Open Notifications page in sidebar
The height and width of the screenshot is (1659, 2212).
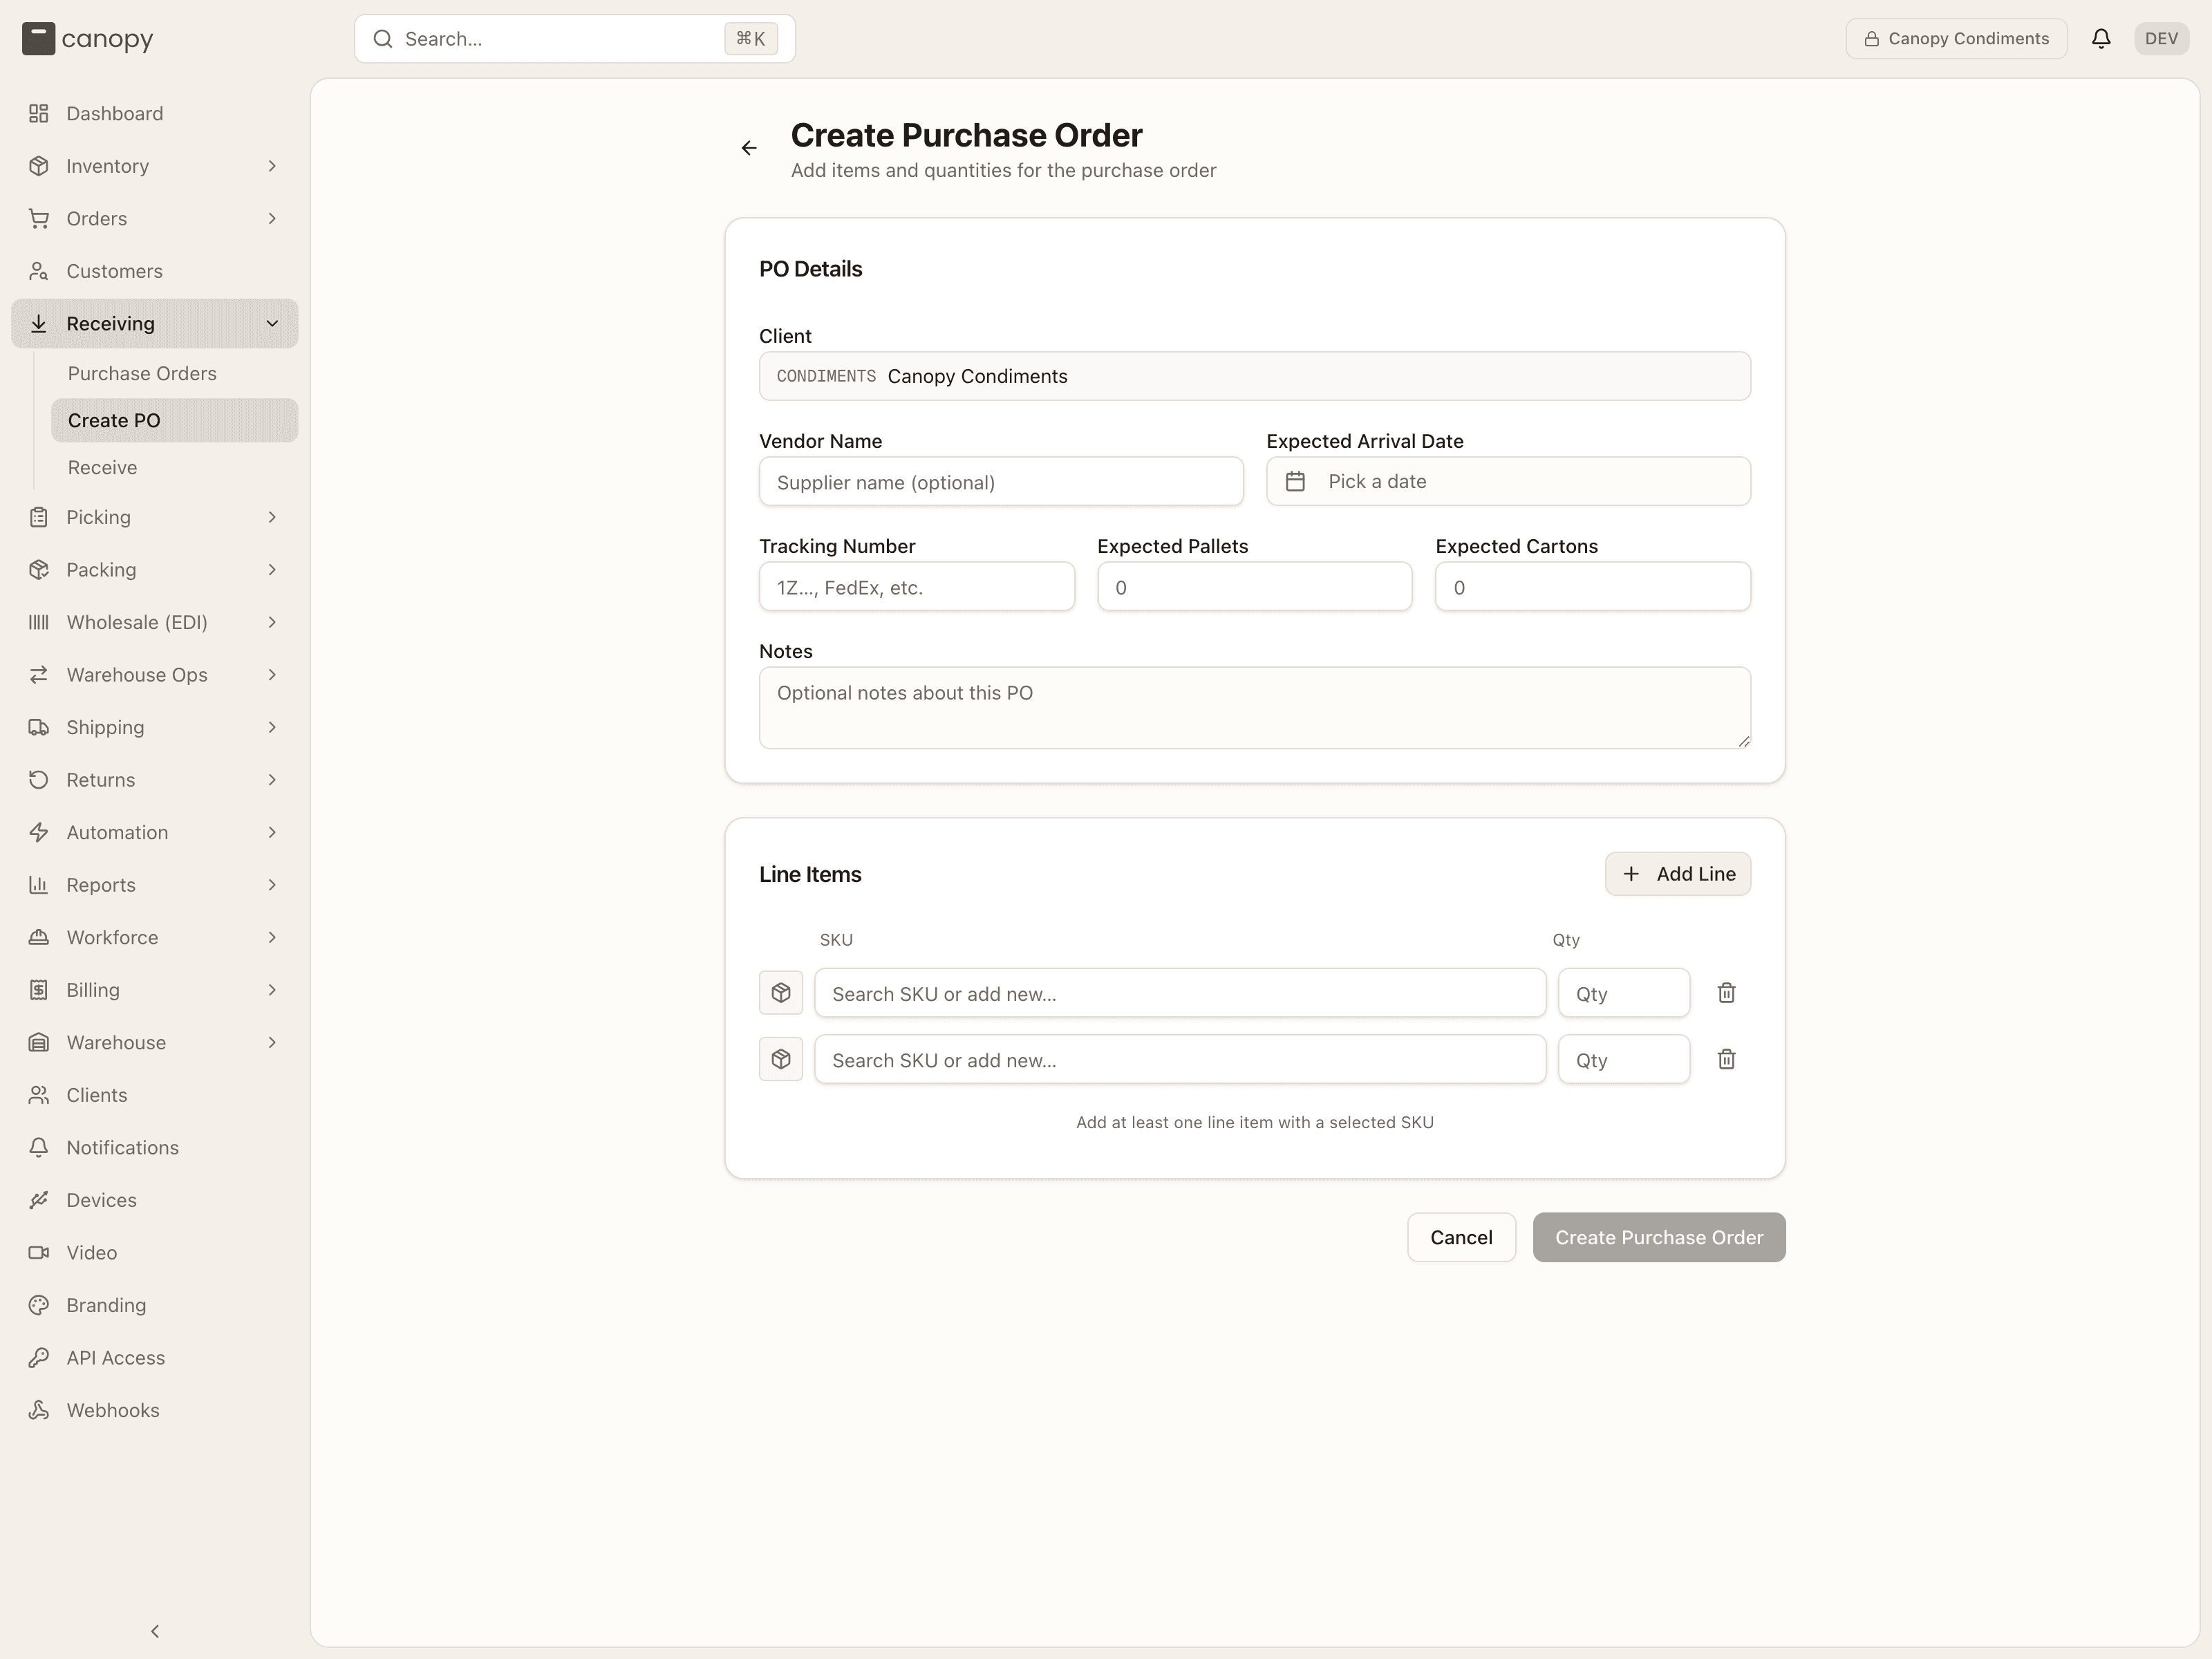click(155, 1147)
